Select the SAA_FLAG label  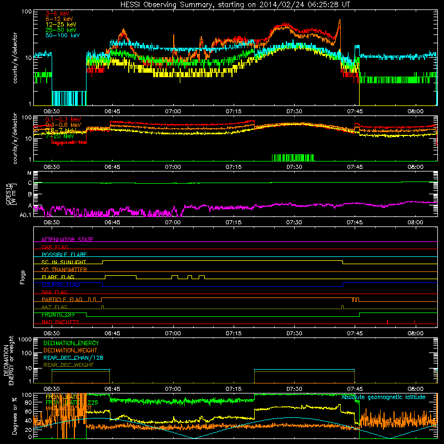pyautogui.click(x=54, y=292)
